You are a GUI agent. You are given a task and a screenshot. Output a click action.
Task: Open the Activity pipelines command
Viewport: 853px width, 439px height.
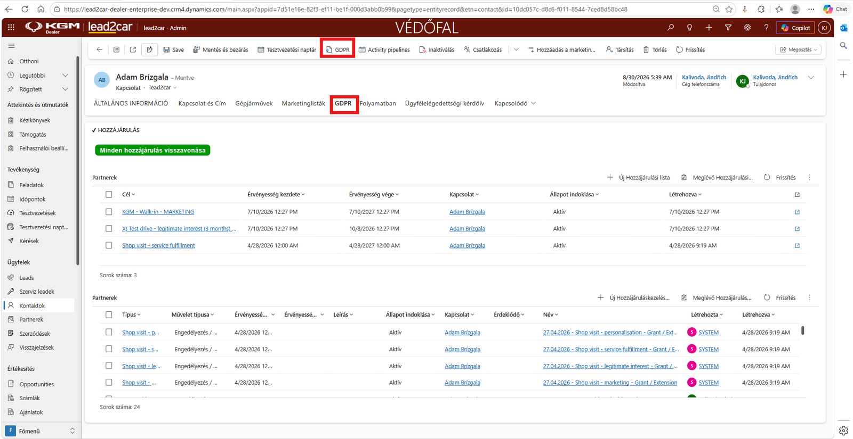(x=384, y=49)
